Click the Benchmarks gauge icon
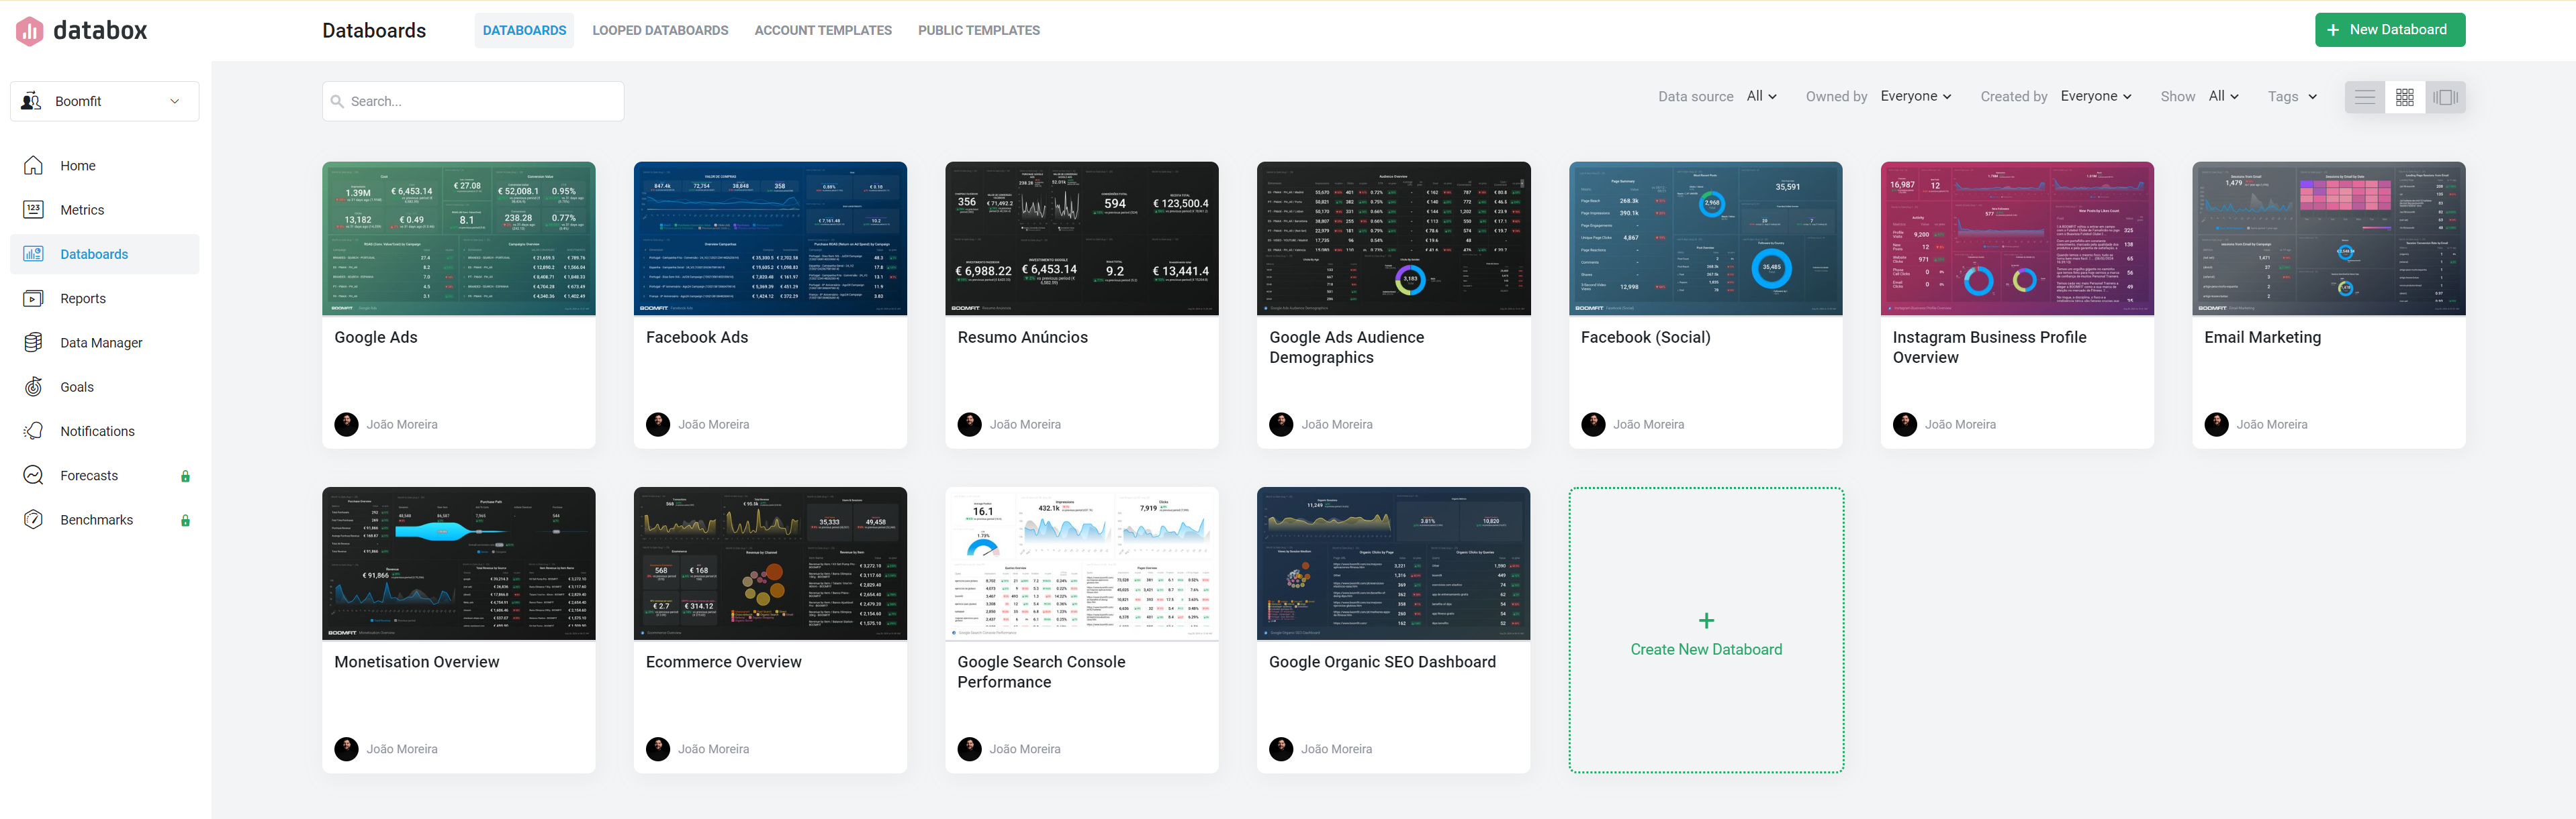The height and width of the screenshot is (819, 2576). pyautogui.click(x=33, y=519)
